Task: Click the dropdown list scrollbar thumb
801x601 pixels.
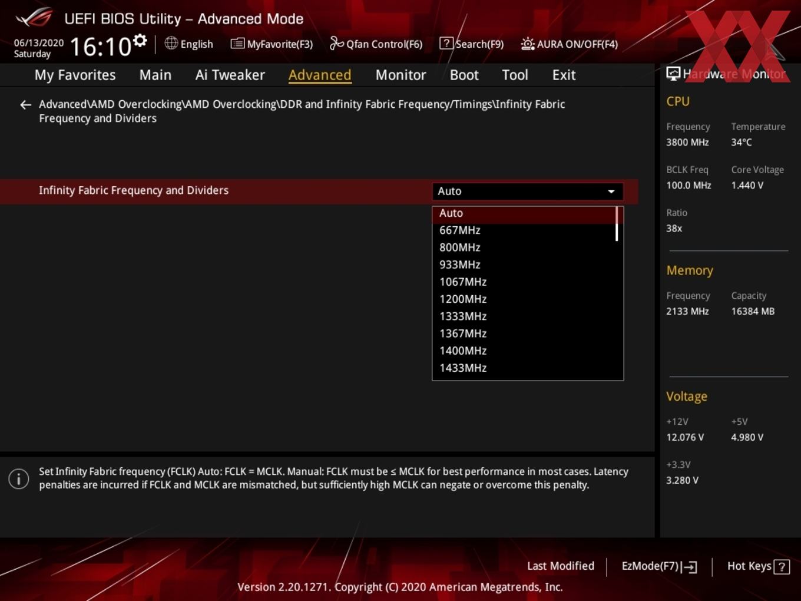Action: click(617, 224)
